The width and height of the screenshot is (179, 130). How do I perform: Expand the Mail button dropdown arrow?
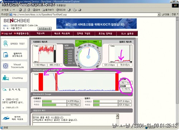click(77, 10)
